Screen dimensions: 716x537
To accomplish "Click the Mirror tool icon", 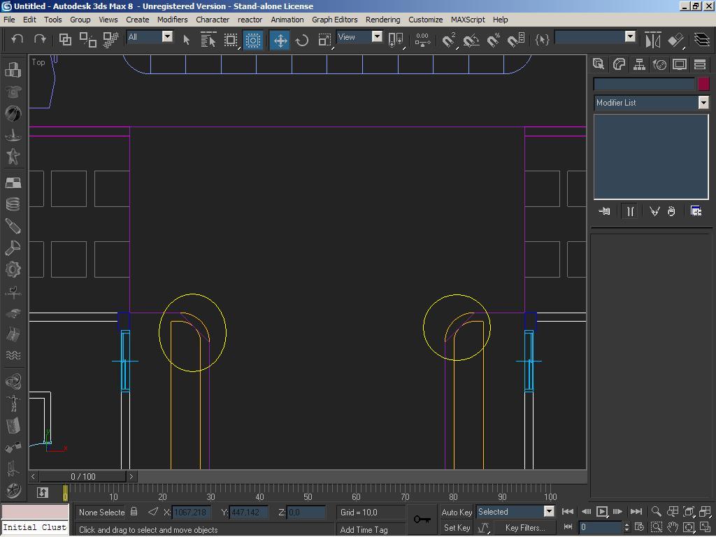I will pyautogui.click(x=653, y=40).
